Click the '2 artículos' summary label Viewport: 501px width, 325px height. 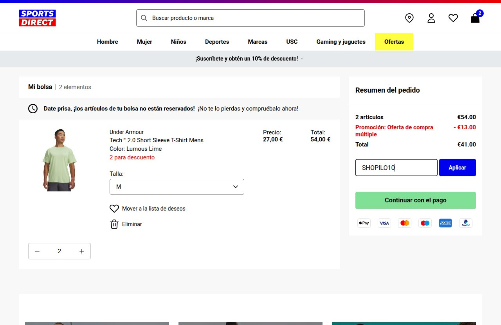coord(369,117)
